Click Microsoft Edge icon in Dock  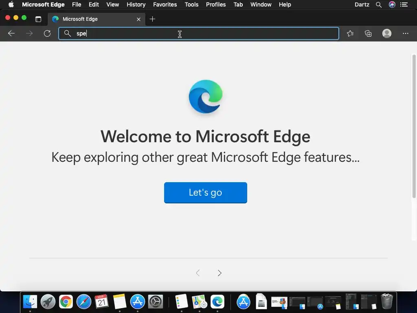(217, 302)
